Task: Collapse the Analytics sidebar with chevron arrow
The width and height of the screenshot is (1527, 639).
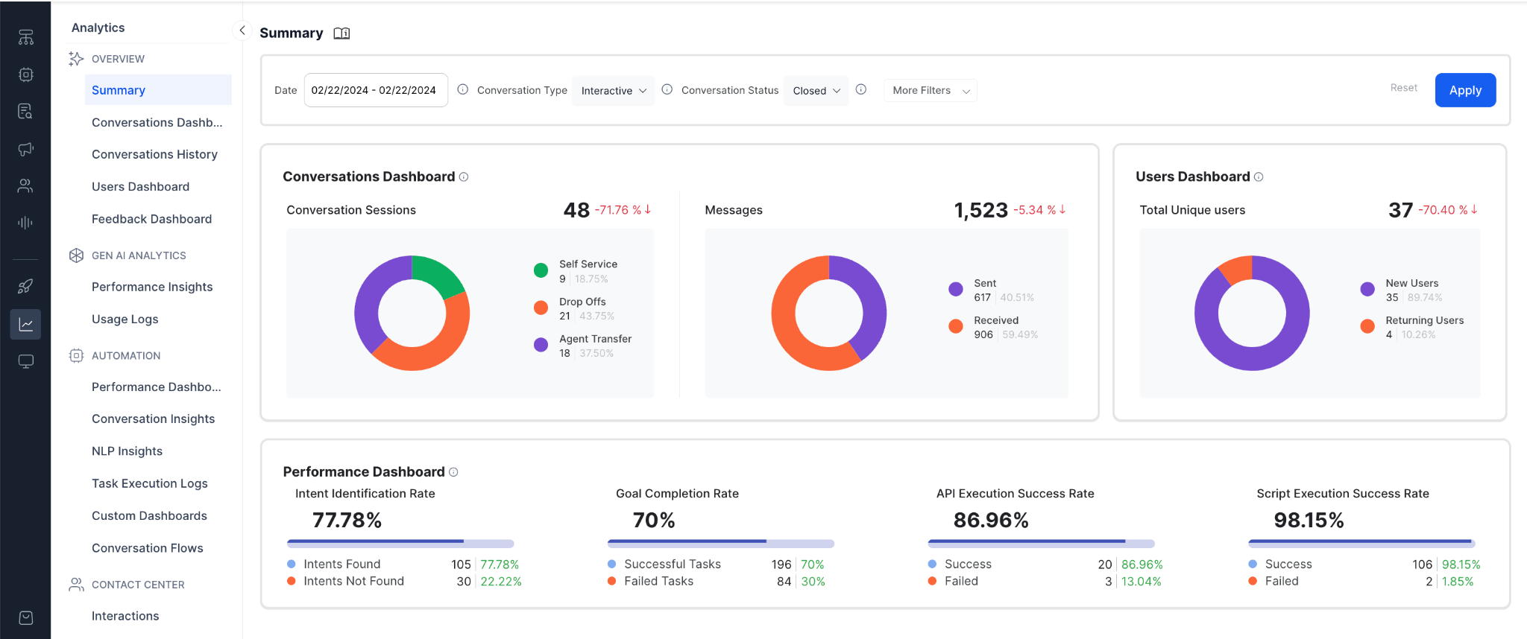Action: [242, 31]
